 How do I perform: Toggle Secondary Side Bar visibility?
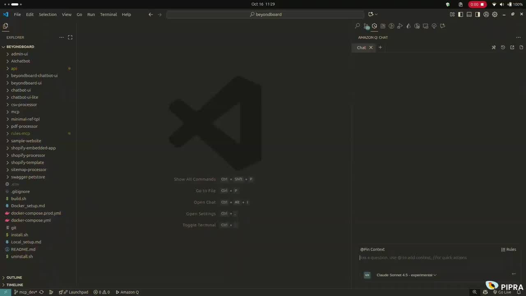point(478,14)
